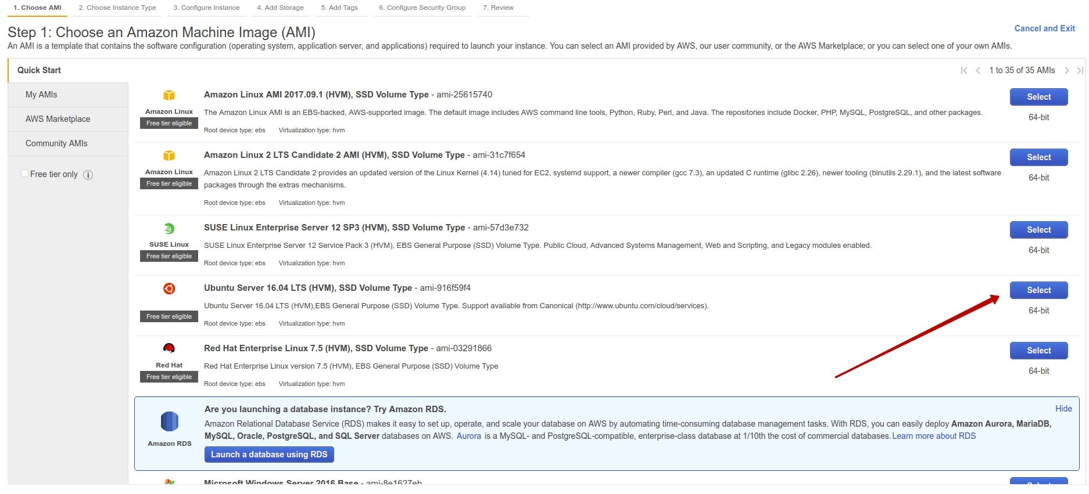The image size is (1089, 494).
Task: Open the Aurora link in RDS banner
Action: click(468, 436)
